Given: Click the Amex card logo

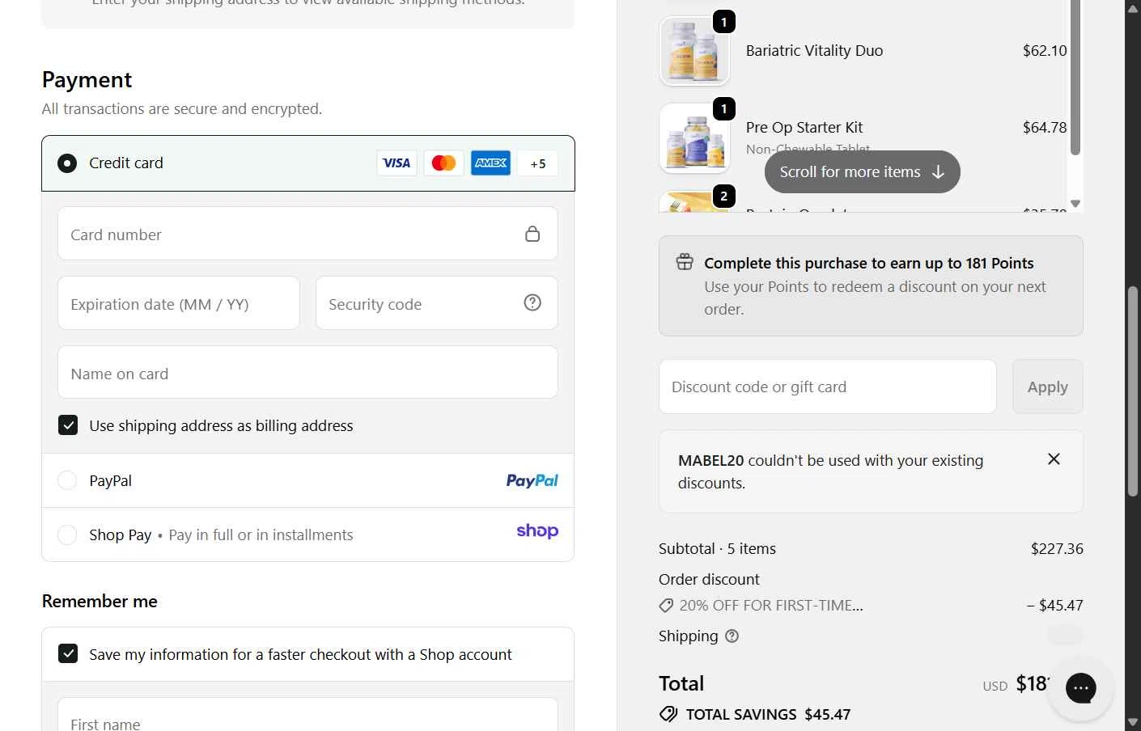Looking at the screenshot, I should coord(490,163).
